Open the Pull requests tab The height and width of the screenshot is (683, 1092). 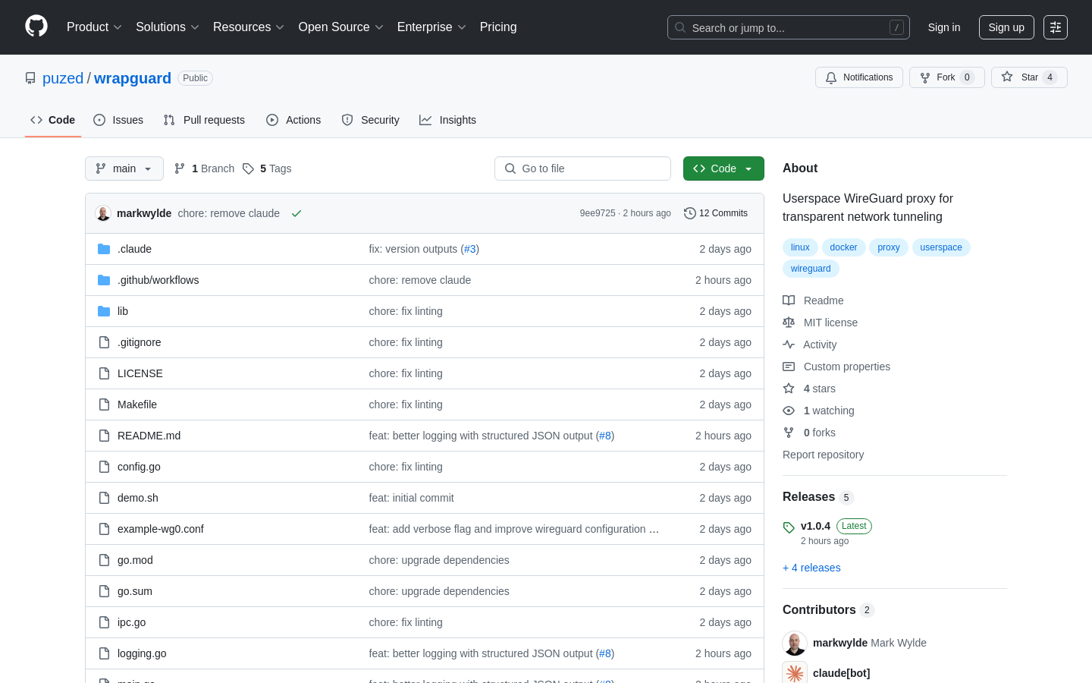pyautogui.click(x=204, y=120)
